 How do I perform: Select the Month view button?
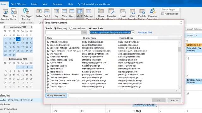click(80, 13)
